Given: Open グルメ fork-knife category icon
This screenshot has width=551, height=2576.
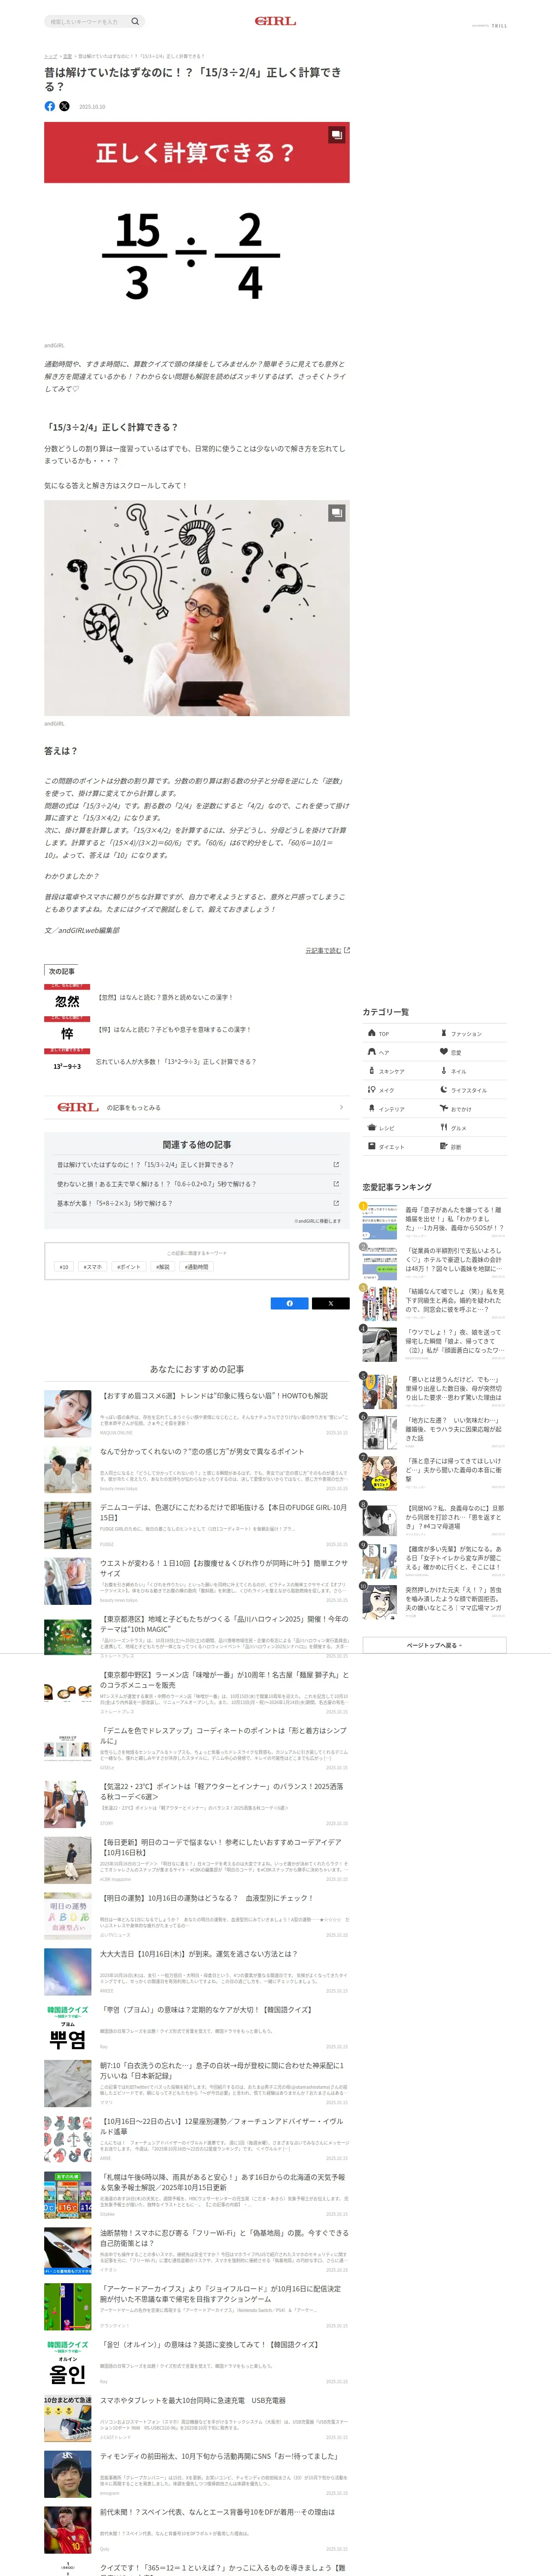Looking at the screenshot, I should (x=444, y=1128).
